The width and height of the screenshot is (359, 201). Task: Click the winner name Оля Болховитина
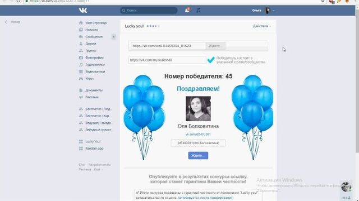click(198, 126)
